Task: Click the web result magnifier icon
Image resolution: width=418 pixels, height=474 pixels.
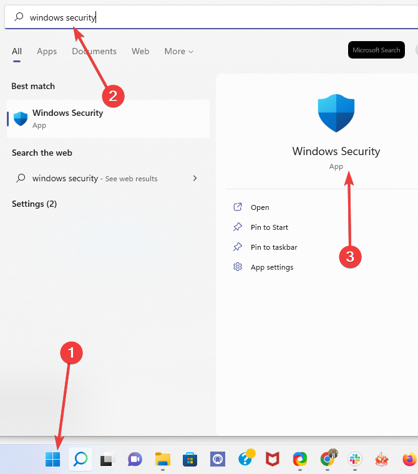Action: click(21, 178)
